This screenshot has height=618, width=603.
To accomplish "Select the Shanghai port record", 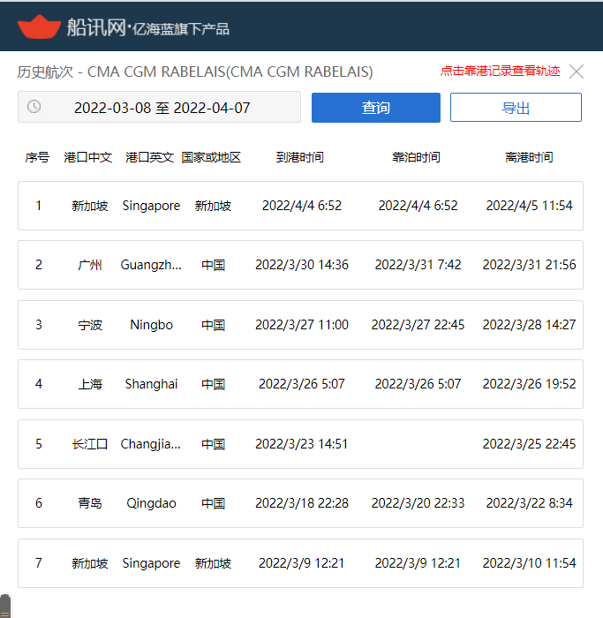I will point(151,384).
